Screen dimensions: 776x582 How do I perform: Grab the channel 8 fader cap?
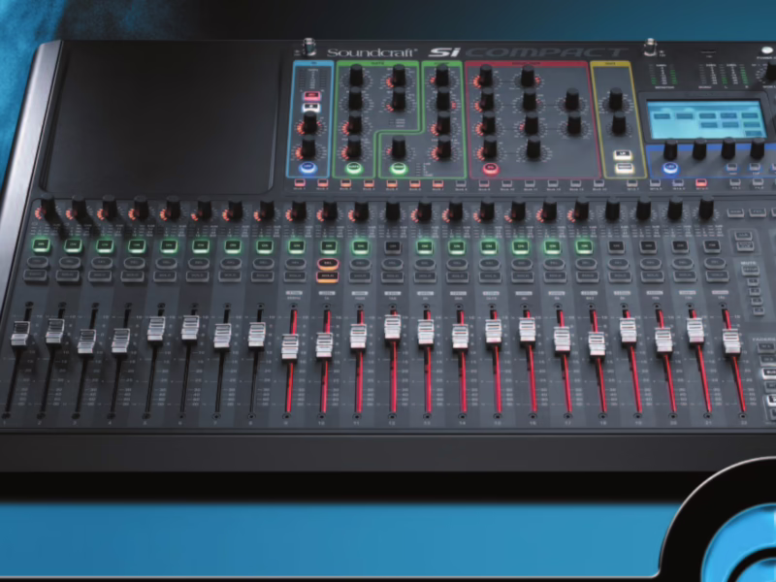point(256,335)
